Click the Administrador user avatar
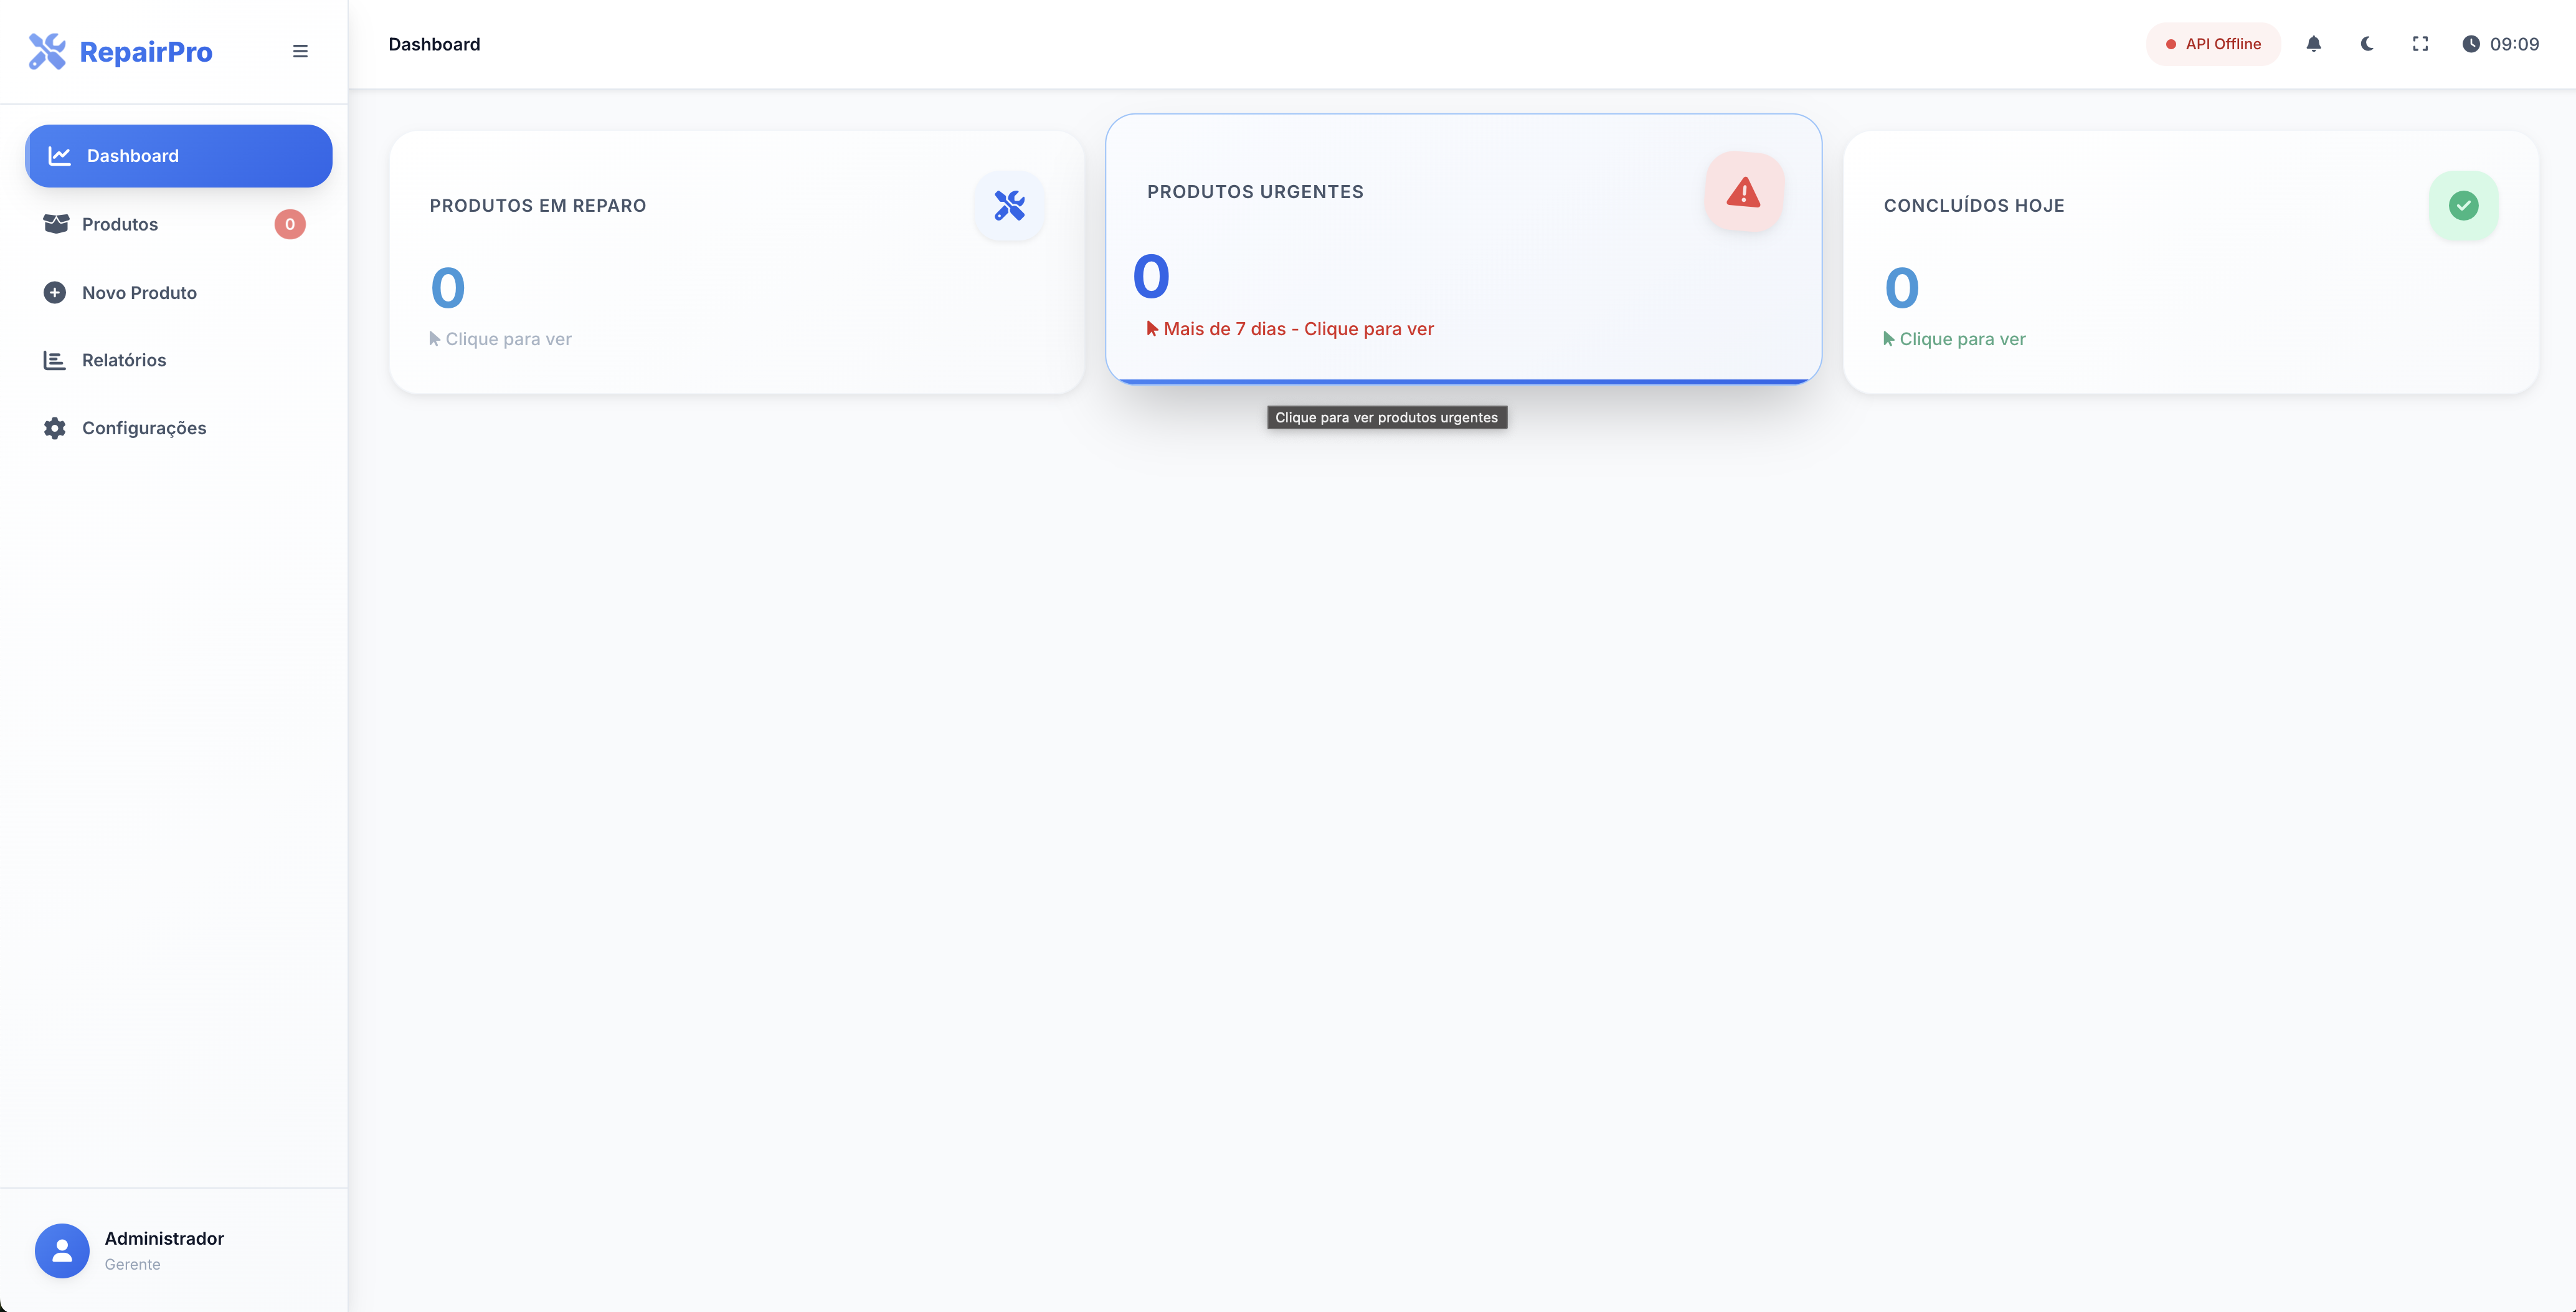This screenshot has height=1312, width=2576. [x=62, y=1250]
